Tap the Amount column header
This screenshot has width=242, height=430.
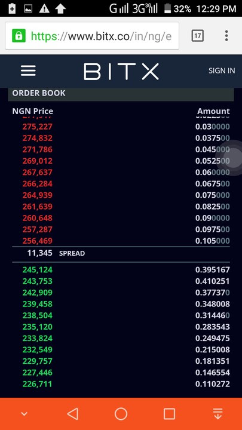point(213,111)
